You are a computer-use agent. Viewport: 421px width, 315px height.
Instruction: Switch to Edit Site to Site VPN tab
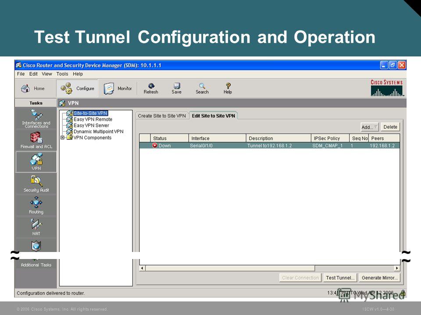(x=214, y=115)
